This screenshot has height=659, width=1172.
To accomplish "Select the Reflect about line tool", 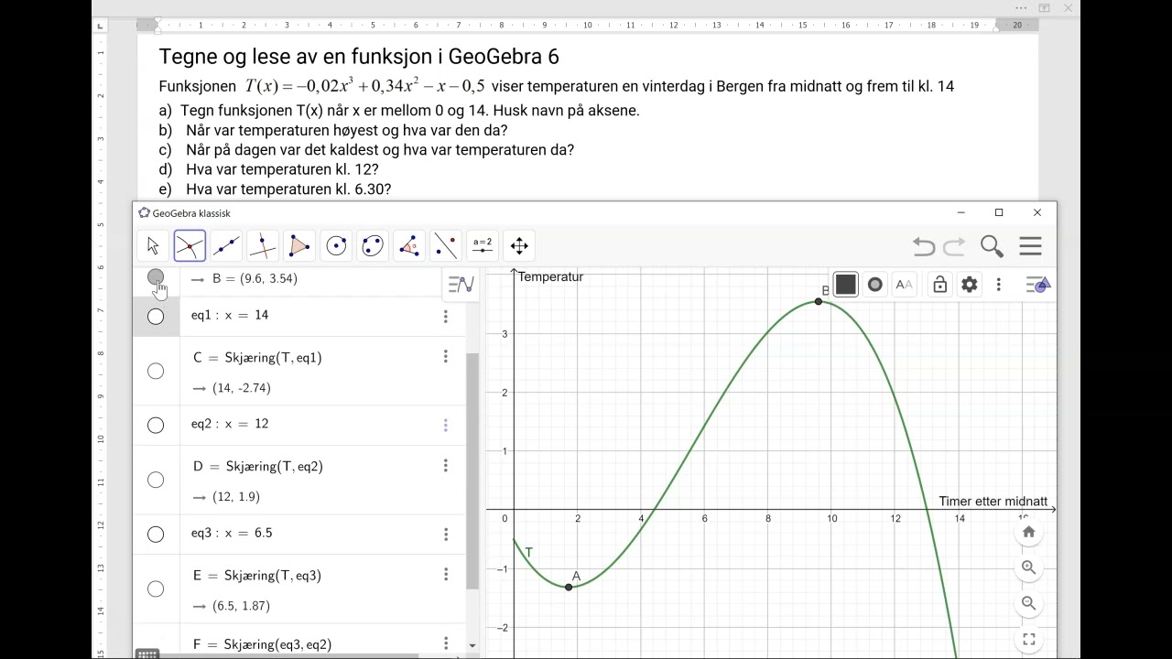I will point(446,245).
